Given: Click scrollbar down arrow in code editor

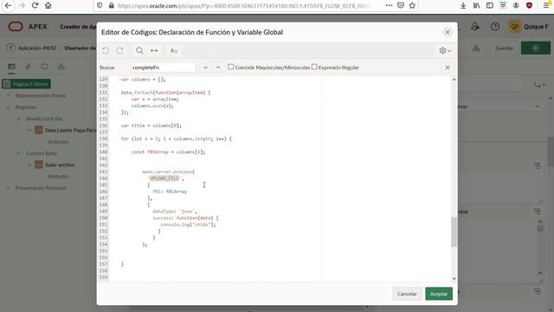Looking at the screenshot, I should 454,279.
